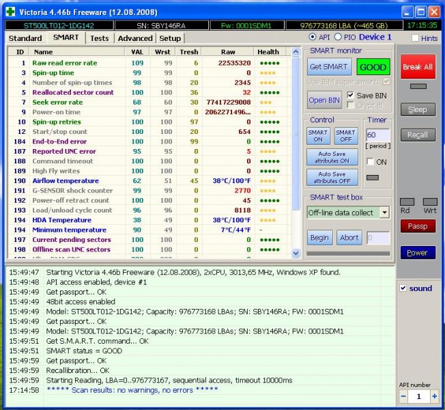The width and height of the screenshot is (445, 410).
Task: Decrease API number with minus button
Action: click(x=403, y=396)
